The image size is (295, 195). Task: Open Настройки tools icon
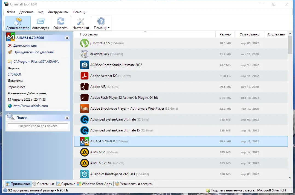point(81,22)
